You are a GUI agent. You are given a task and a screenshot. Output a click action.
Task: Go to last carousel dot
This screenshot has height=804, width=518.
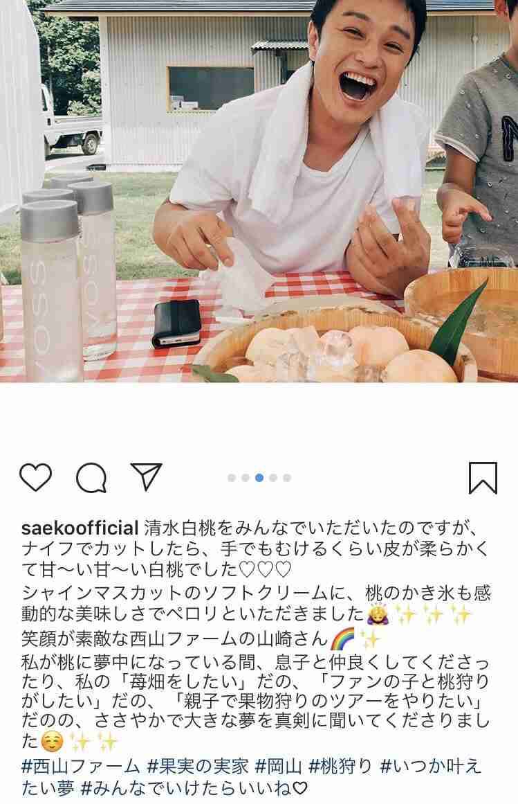point(286,478)
